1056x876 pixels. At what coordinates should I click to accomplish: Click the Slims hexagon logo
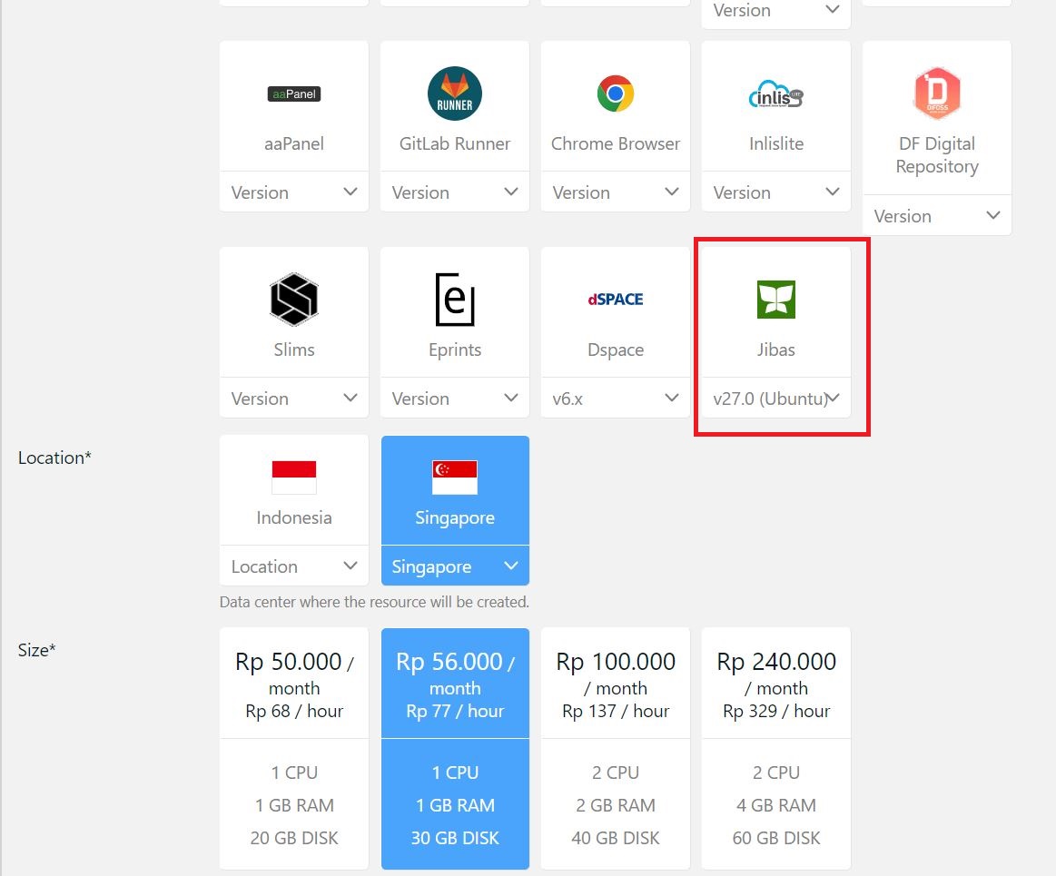pos(294,300)
